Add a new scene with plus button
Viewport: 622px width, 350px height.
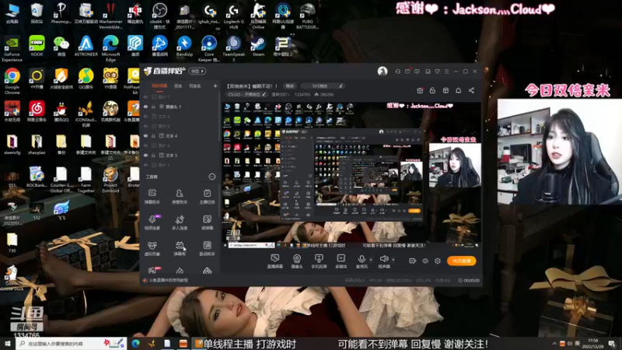pos(215,86)
